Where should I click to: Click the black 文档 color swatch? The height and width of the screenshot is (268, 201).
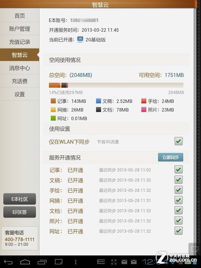pos(98,110)
